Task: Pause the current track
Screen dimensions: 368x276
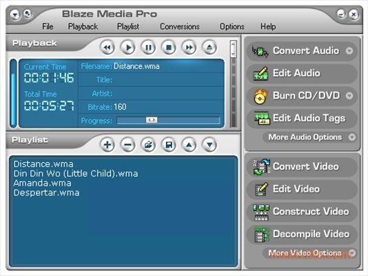Action: pos(148,48)
